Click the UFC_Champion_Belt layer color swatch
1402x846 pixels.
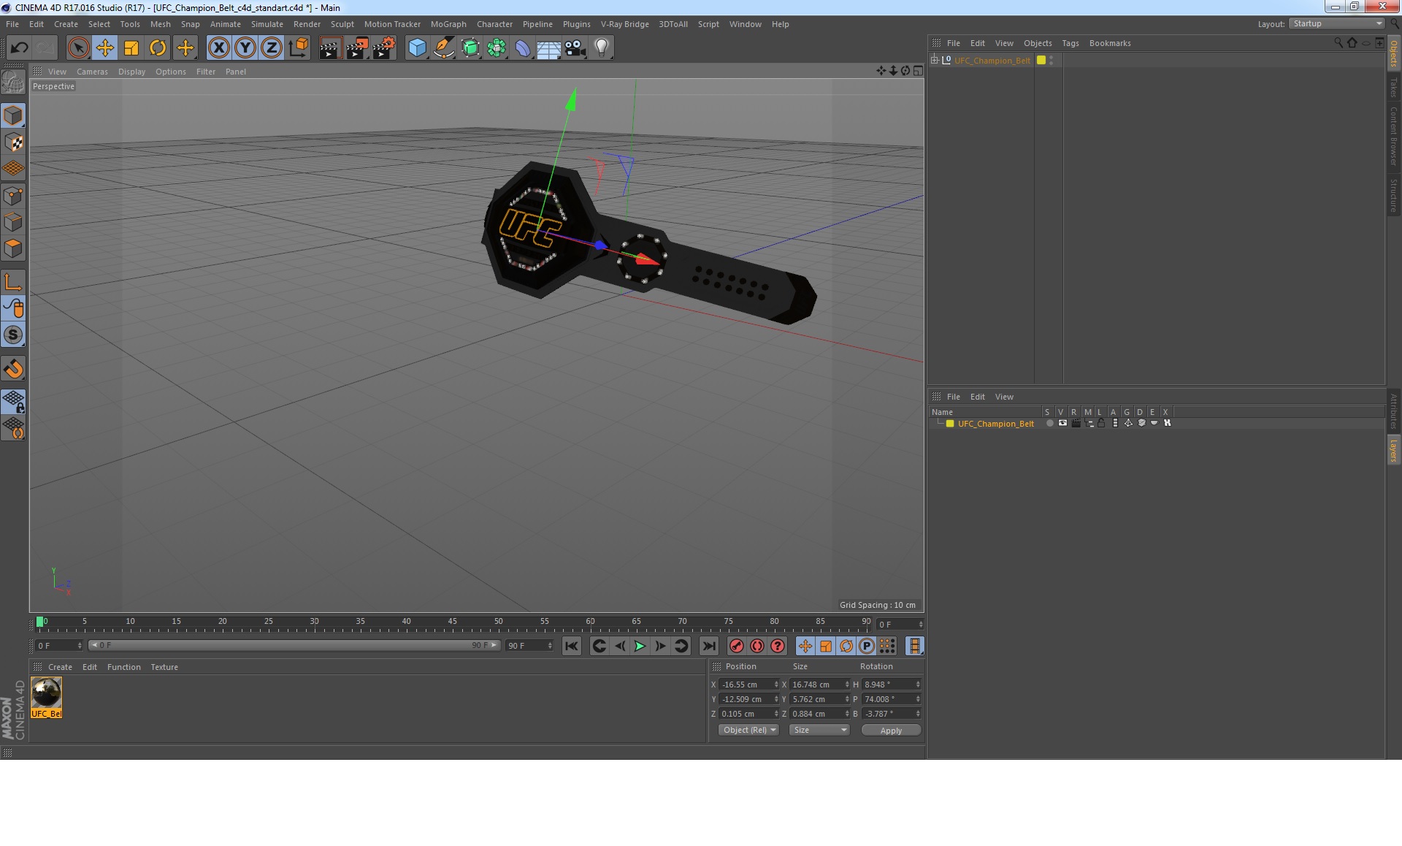(950, 424)
